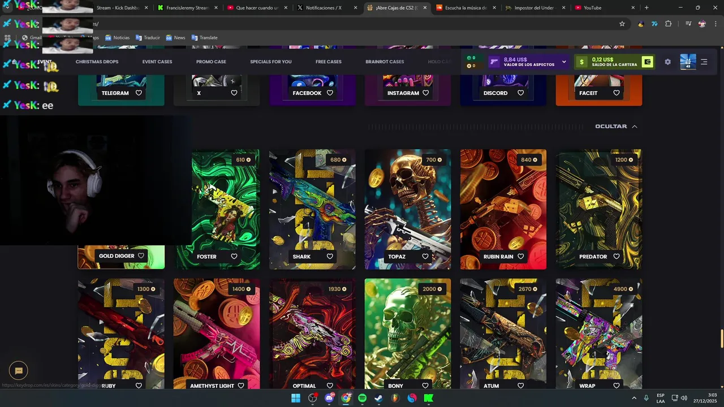Open BRAINROT CASES category
Image resolution: width=724 pixels, height=407 pixels.
[385, 62]
